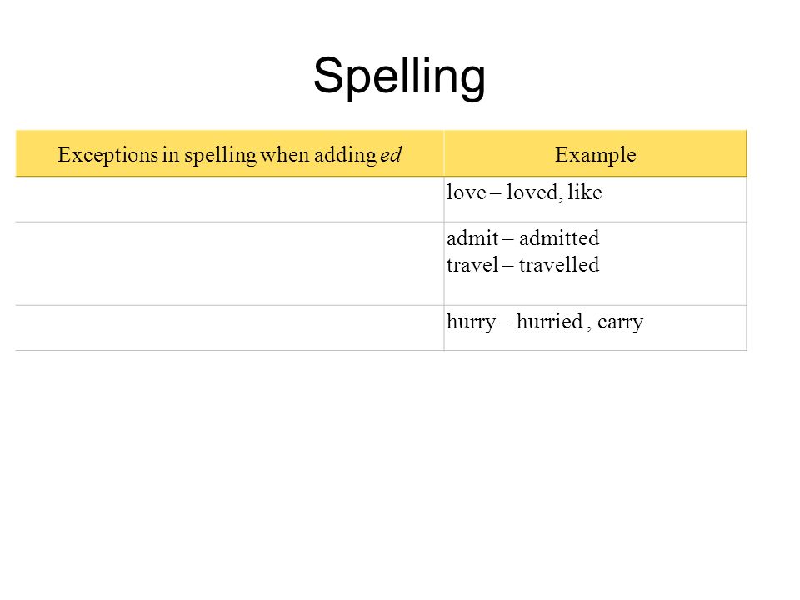Select the 'love – loved, like' cell

pyautogui.click(x=595, y=199)
